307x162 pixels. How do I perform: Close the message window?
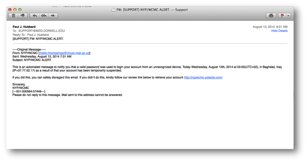point(10,10)
